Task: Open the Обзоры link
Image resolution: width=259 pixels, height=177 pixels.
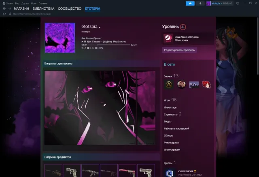Action: click(x=168, y=136)
